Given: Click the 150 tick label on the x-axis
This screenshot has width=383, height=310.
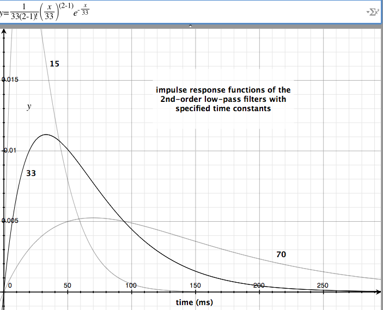Looking at the screenshot, I should click(x=195, y=285).
